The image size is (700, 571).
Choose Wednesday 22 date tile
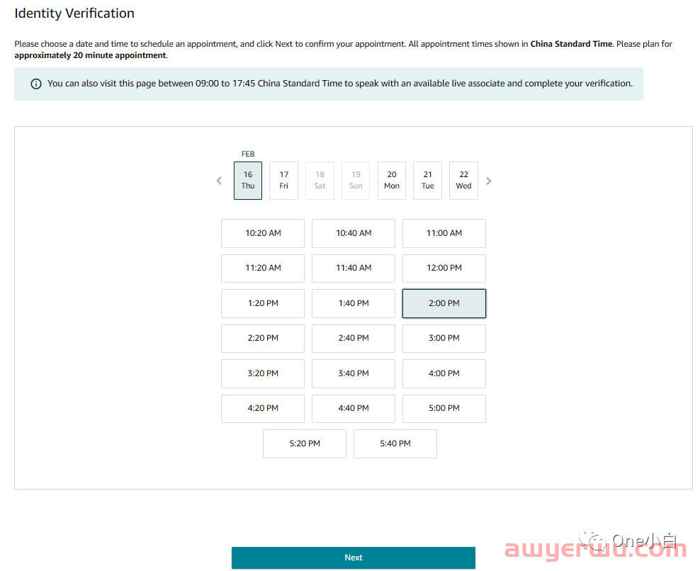click(463, 181)
